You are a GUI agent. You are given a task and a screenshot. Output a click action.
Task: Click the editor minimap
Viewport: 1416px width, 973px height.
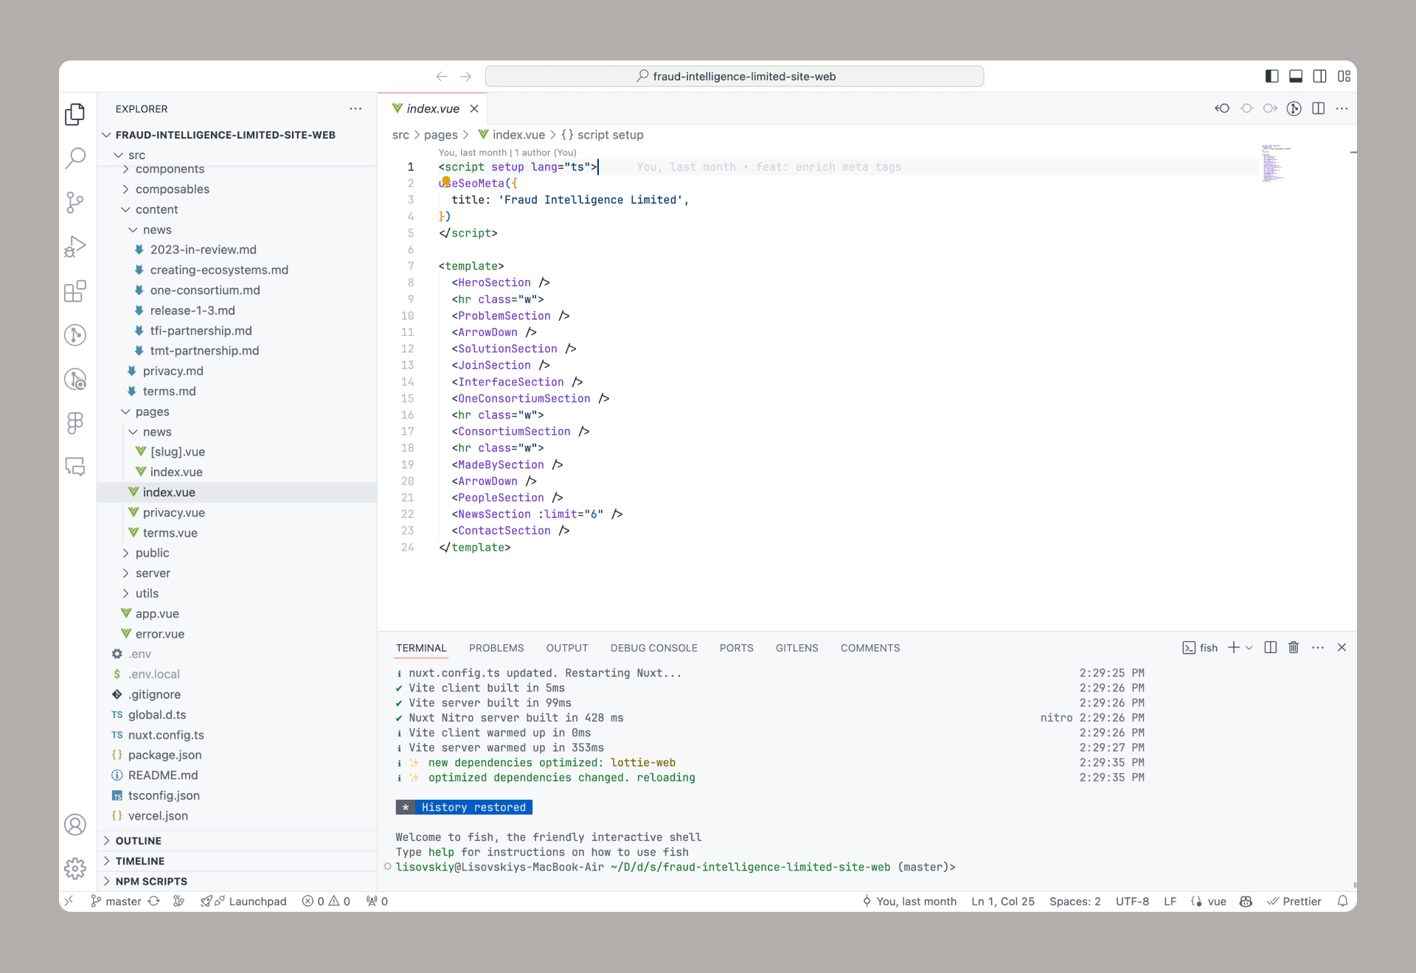[1274, 163]
